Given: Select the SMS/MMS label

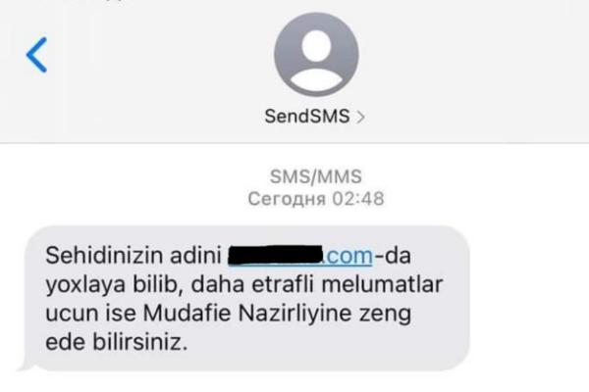Looking at the screenshot, I should (315, 176).
